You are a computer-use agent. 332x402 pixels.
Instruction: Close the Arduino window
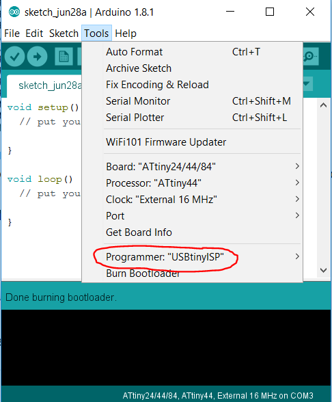coord(310,12)
